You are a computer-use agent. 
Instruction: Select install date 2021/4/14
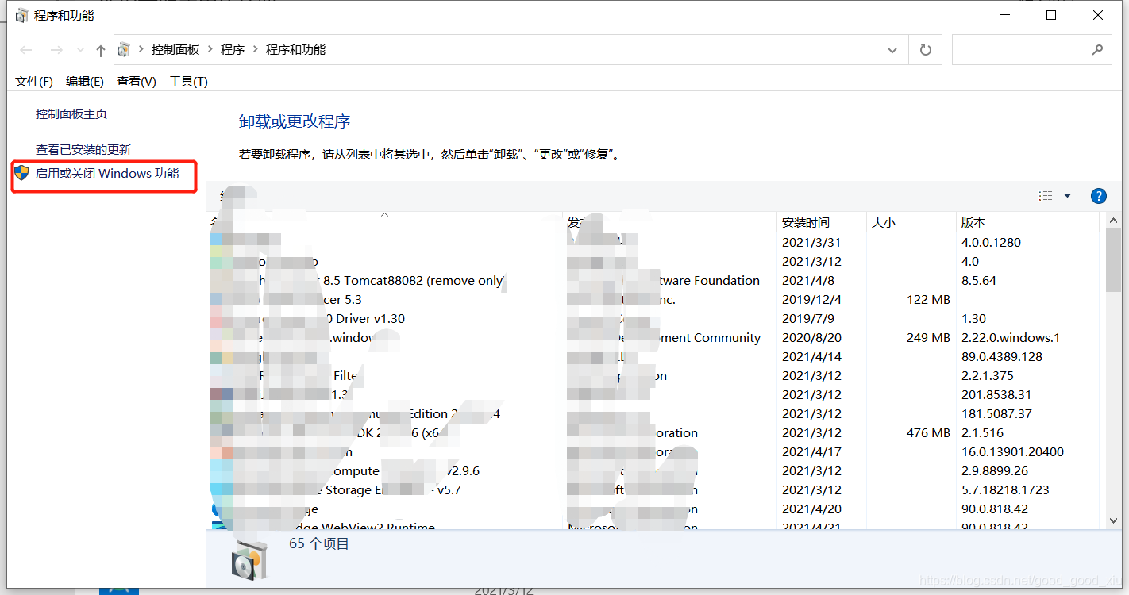(811, 356)
